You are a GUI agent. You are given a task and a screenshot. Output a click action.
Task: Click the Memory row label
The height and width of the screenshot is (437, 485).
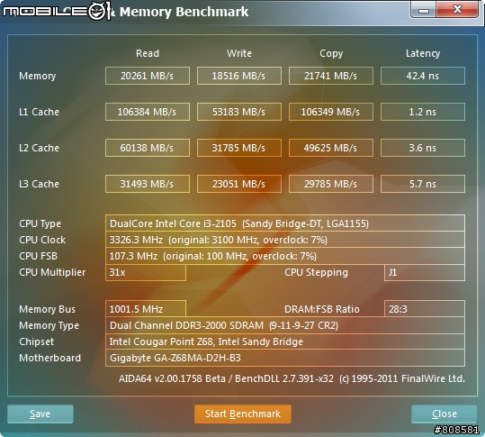[38, 76]
